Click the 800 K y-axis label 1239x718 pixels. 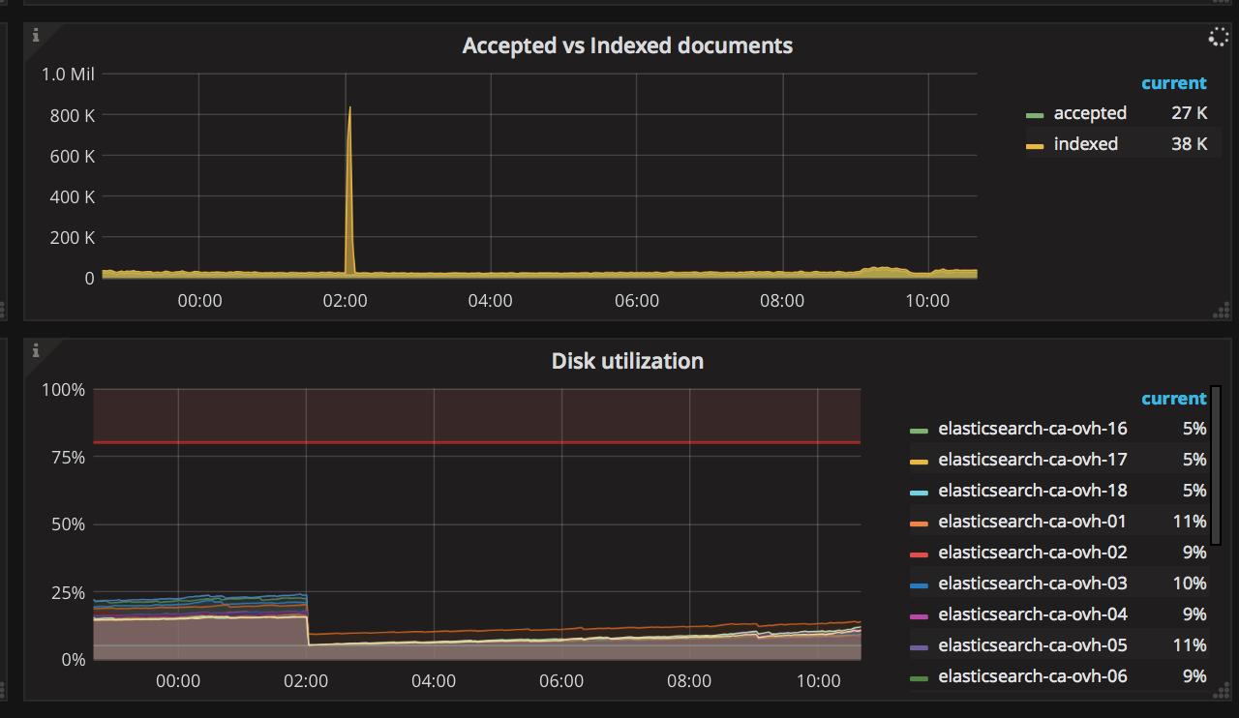[72, 115]
